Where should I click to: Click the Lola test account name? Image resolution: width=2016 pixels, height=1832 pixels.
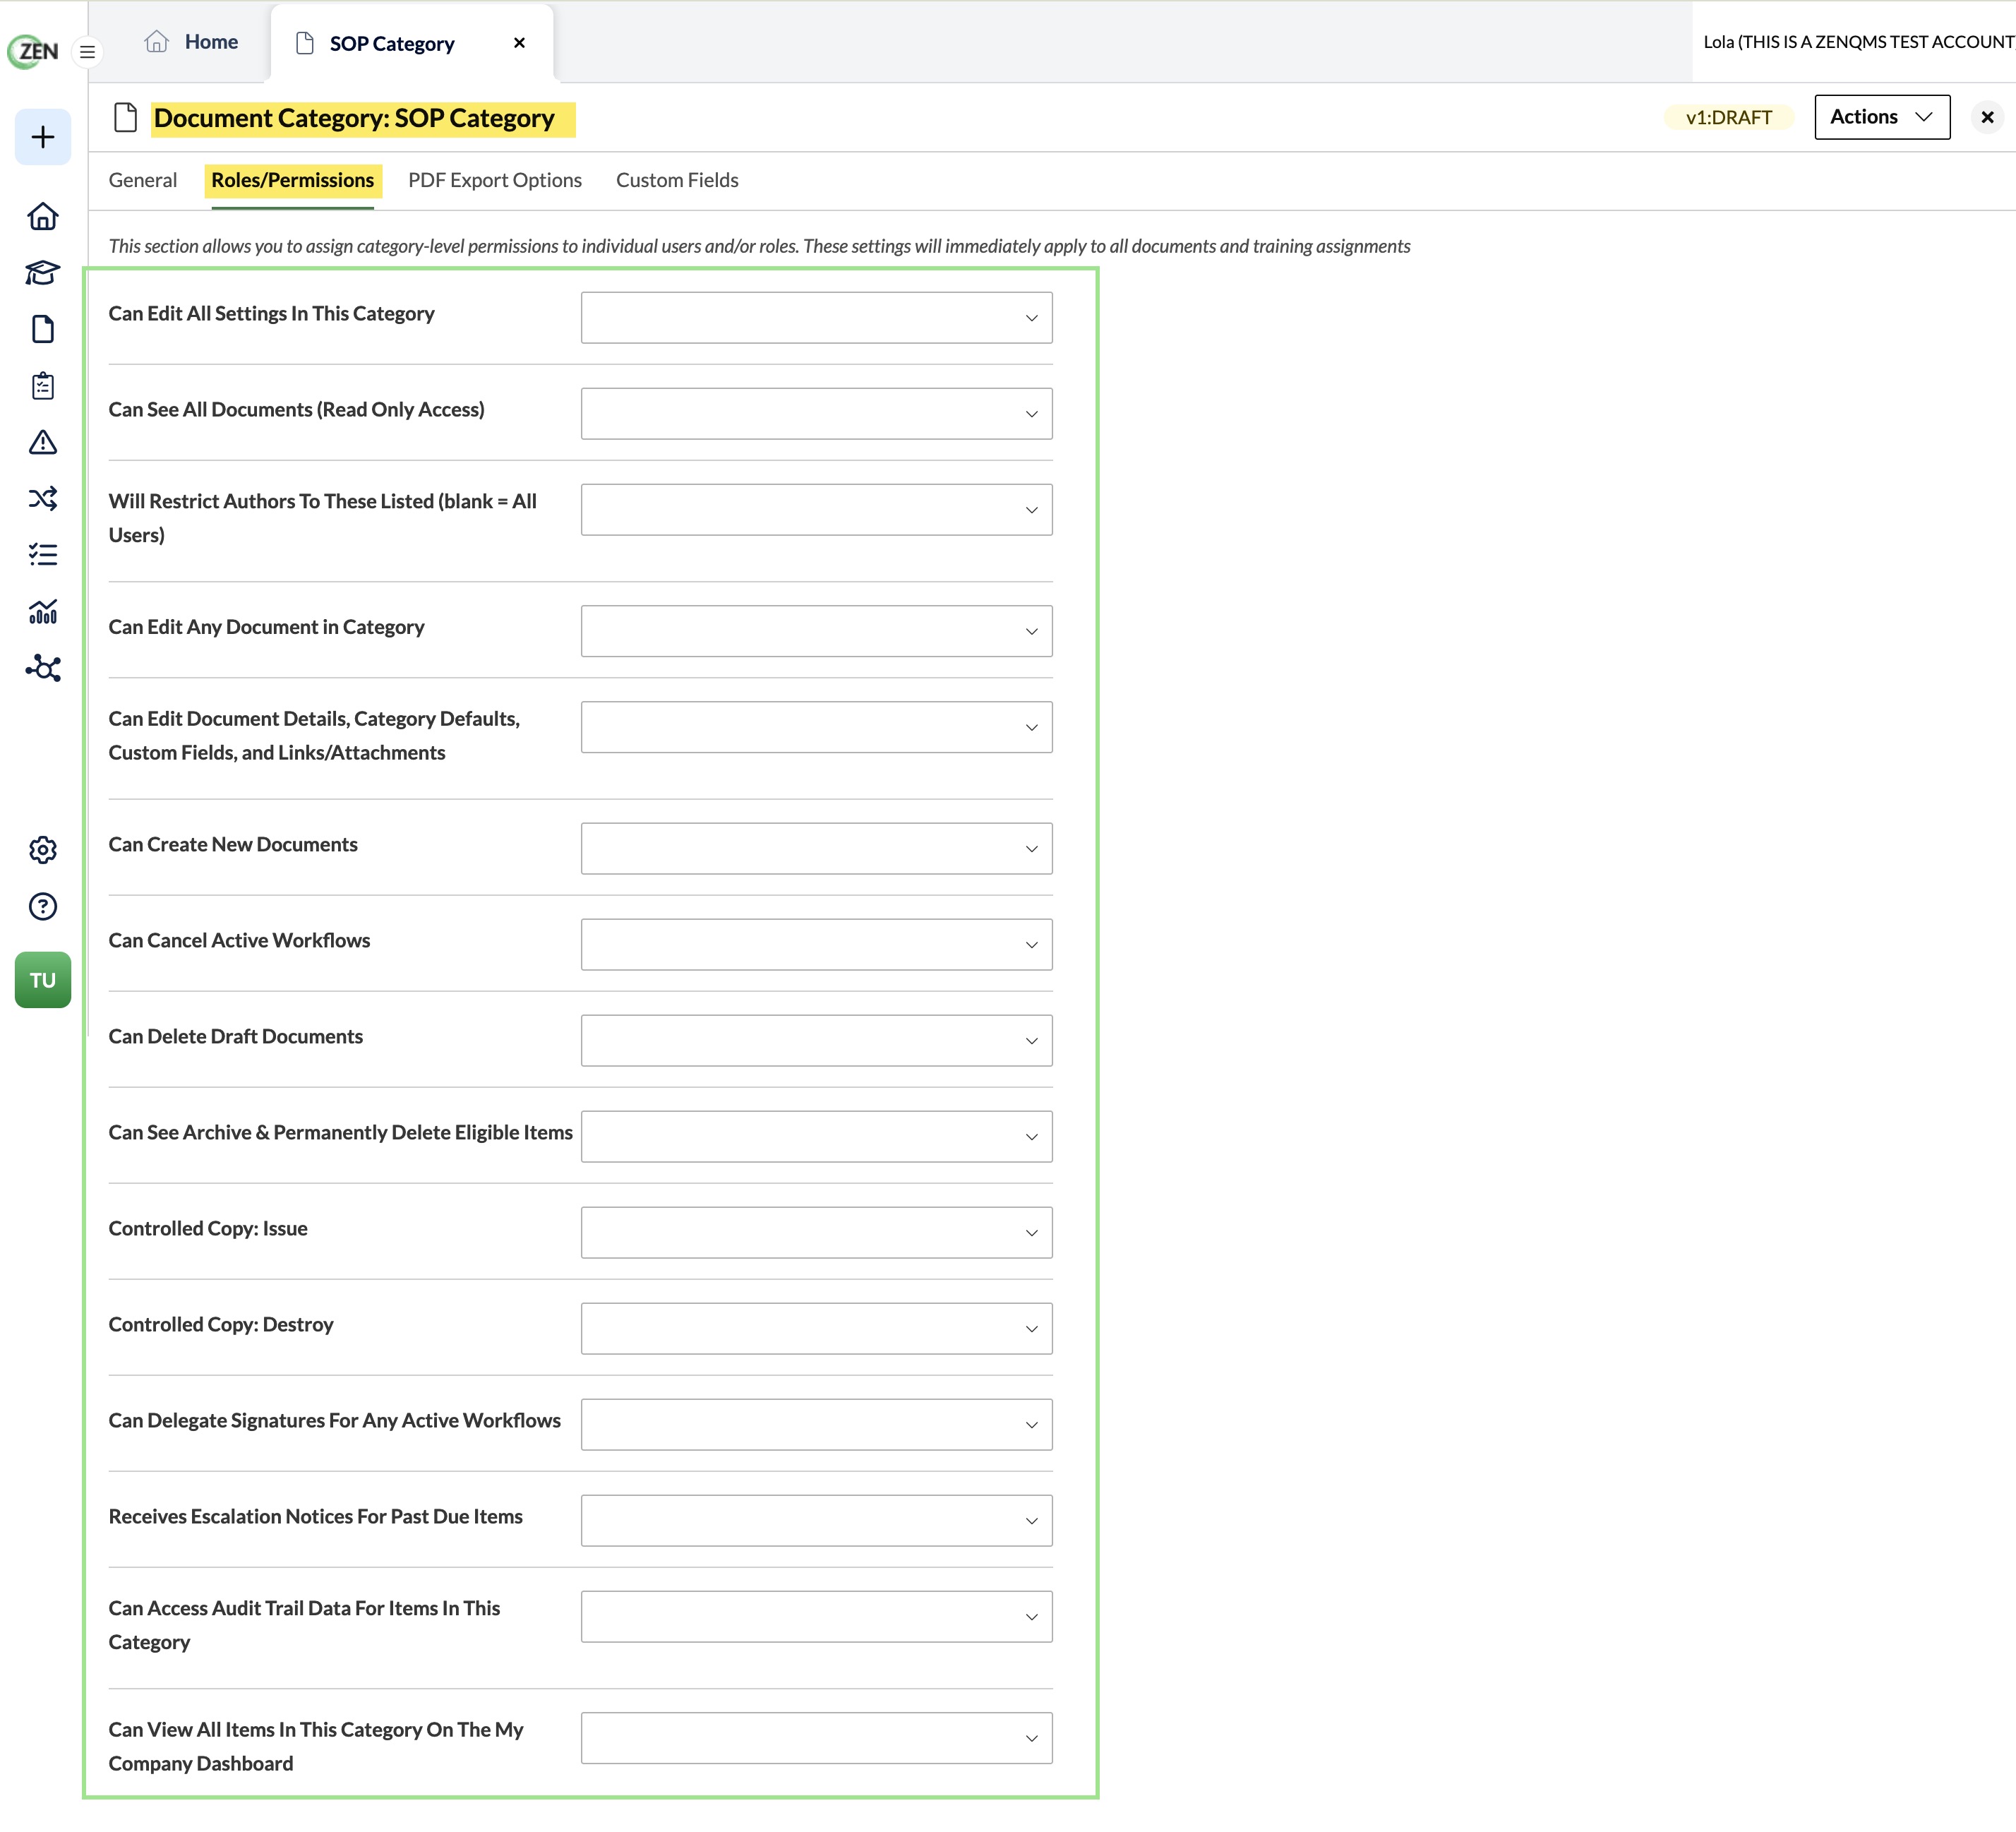[1859, 42]
